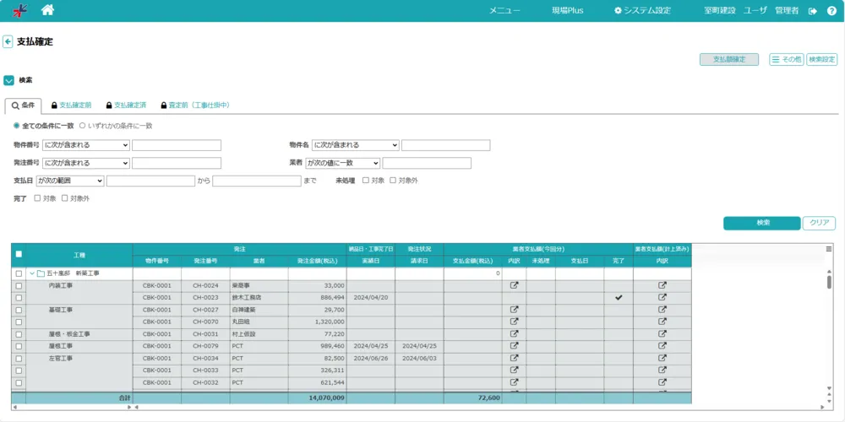845x422 pixels.
Task: Select the いずれかの条件に一致 radio option
Action: 83,126
